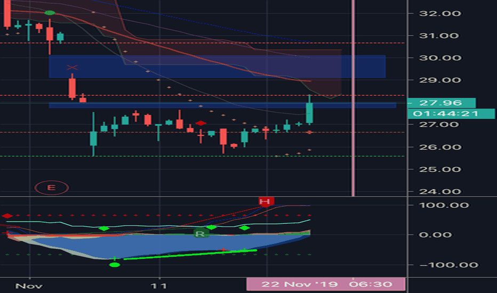497x293 pixels.
Task: Click the latest tall green candle
Action: pos(309,110)
